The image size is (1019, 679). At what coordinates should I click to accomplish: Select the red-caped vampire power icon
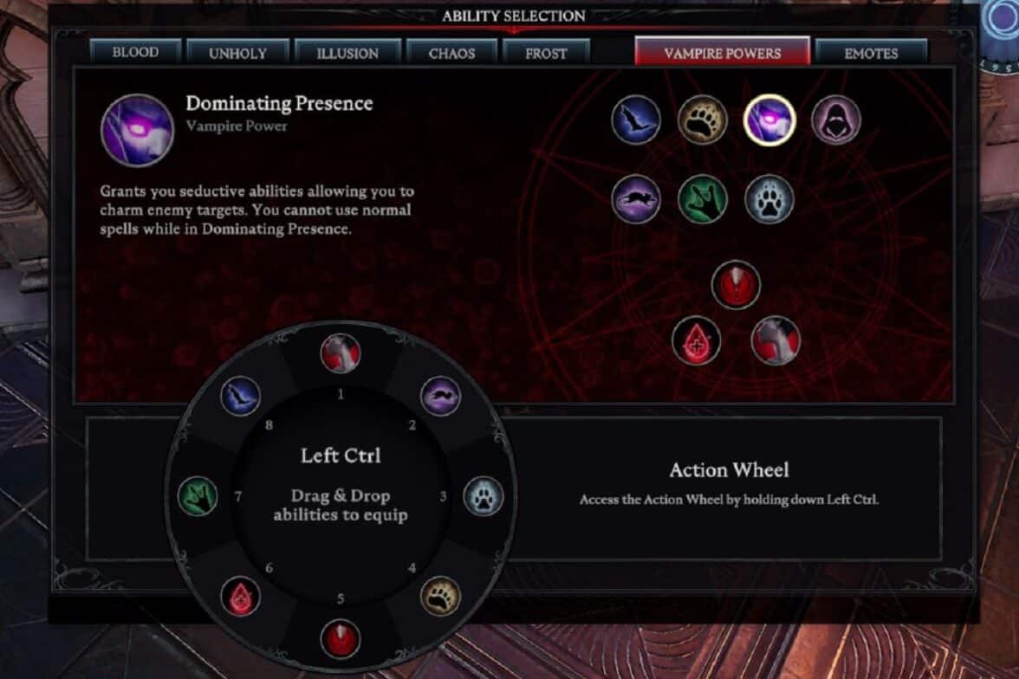point(776,340)
